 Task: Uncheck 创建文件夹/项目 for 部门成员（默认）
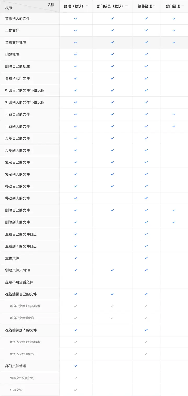click(x=112, y=270)
